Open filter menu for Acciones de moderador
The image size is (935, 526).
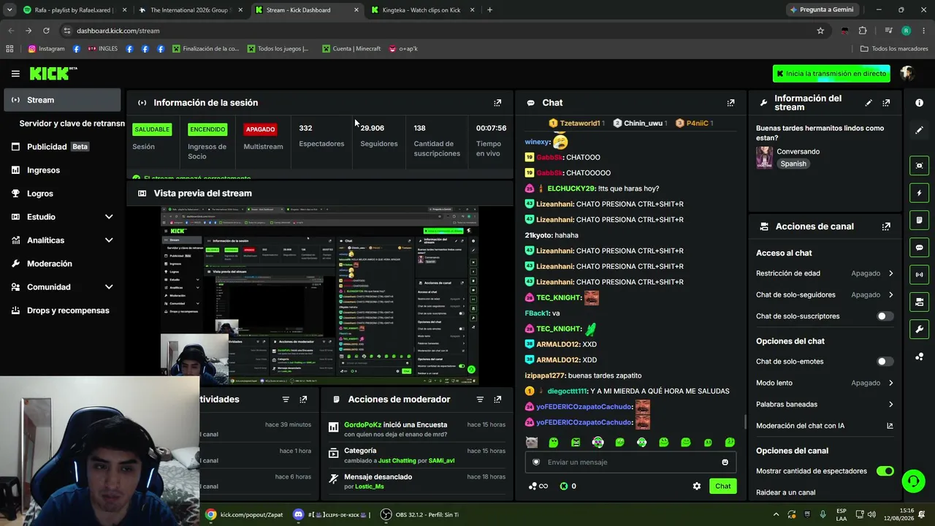coord(480,400)
